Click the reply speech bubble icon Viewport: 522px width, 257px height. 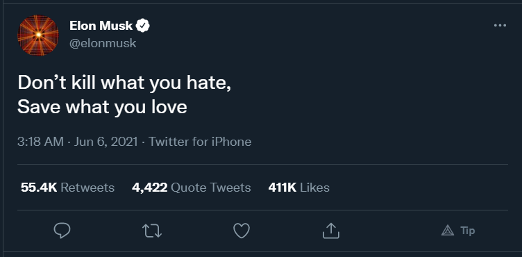point(62,231)
